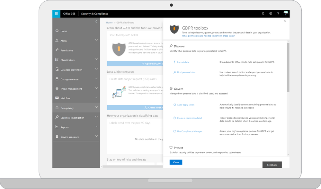The image size is (321, 189).
Task: Click the Classifications list icon
Action: click(x=57, y=59)
